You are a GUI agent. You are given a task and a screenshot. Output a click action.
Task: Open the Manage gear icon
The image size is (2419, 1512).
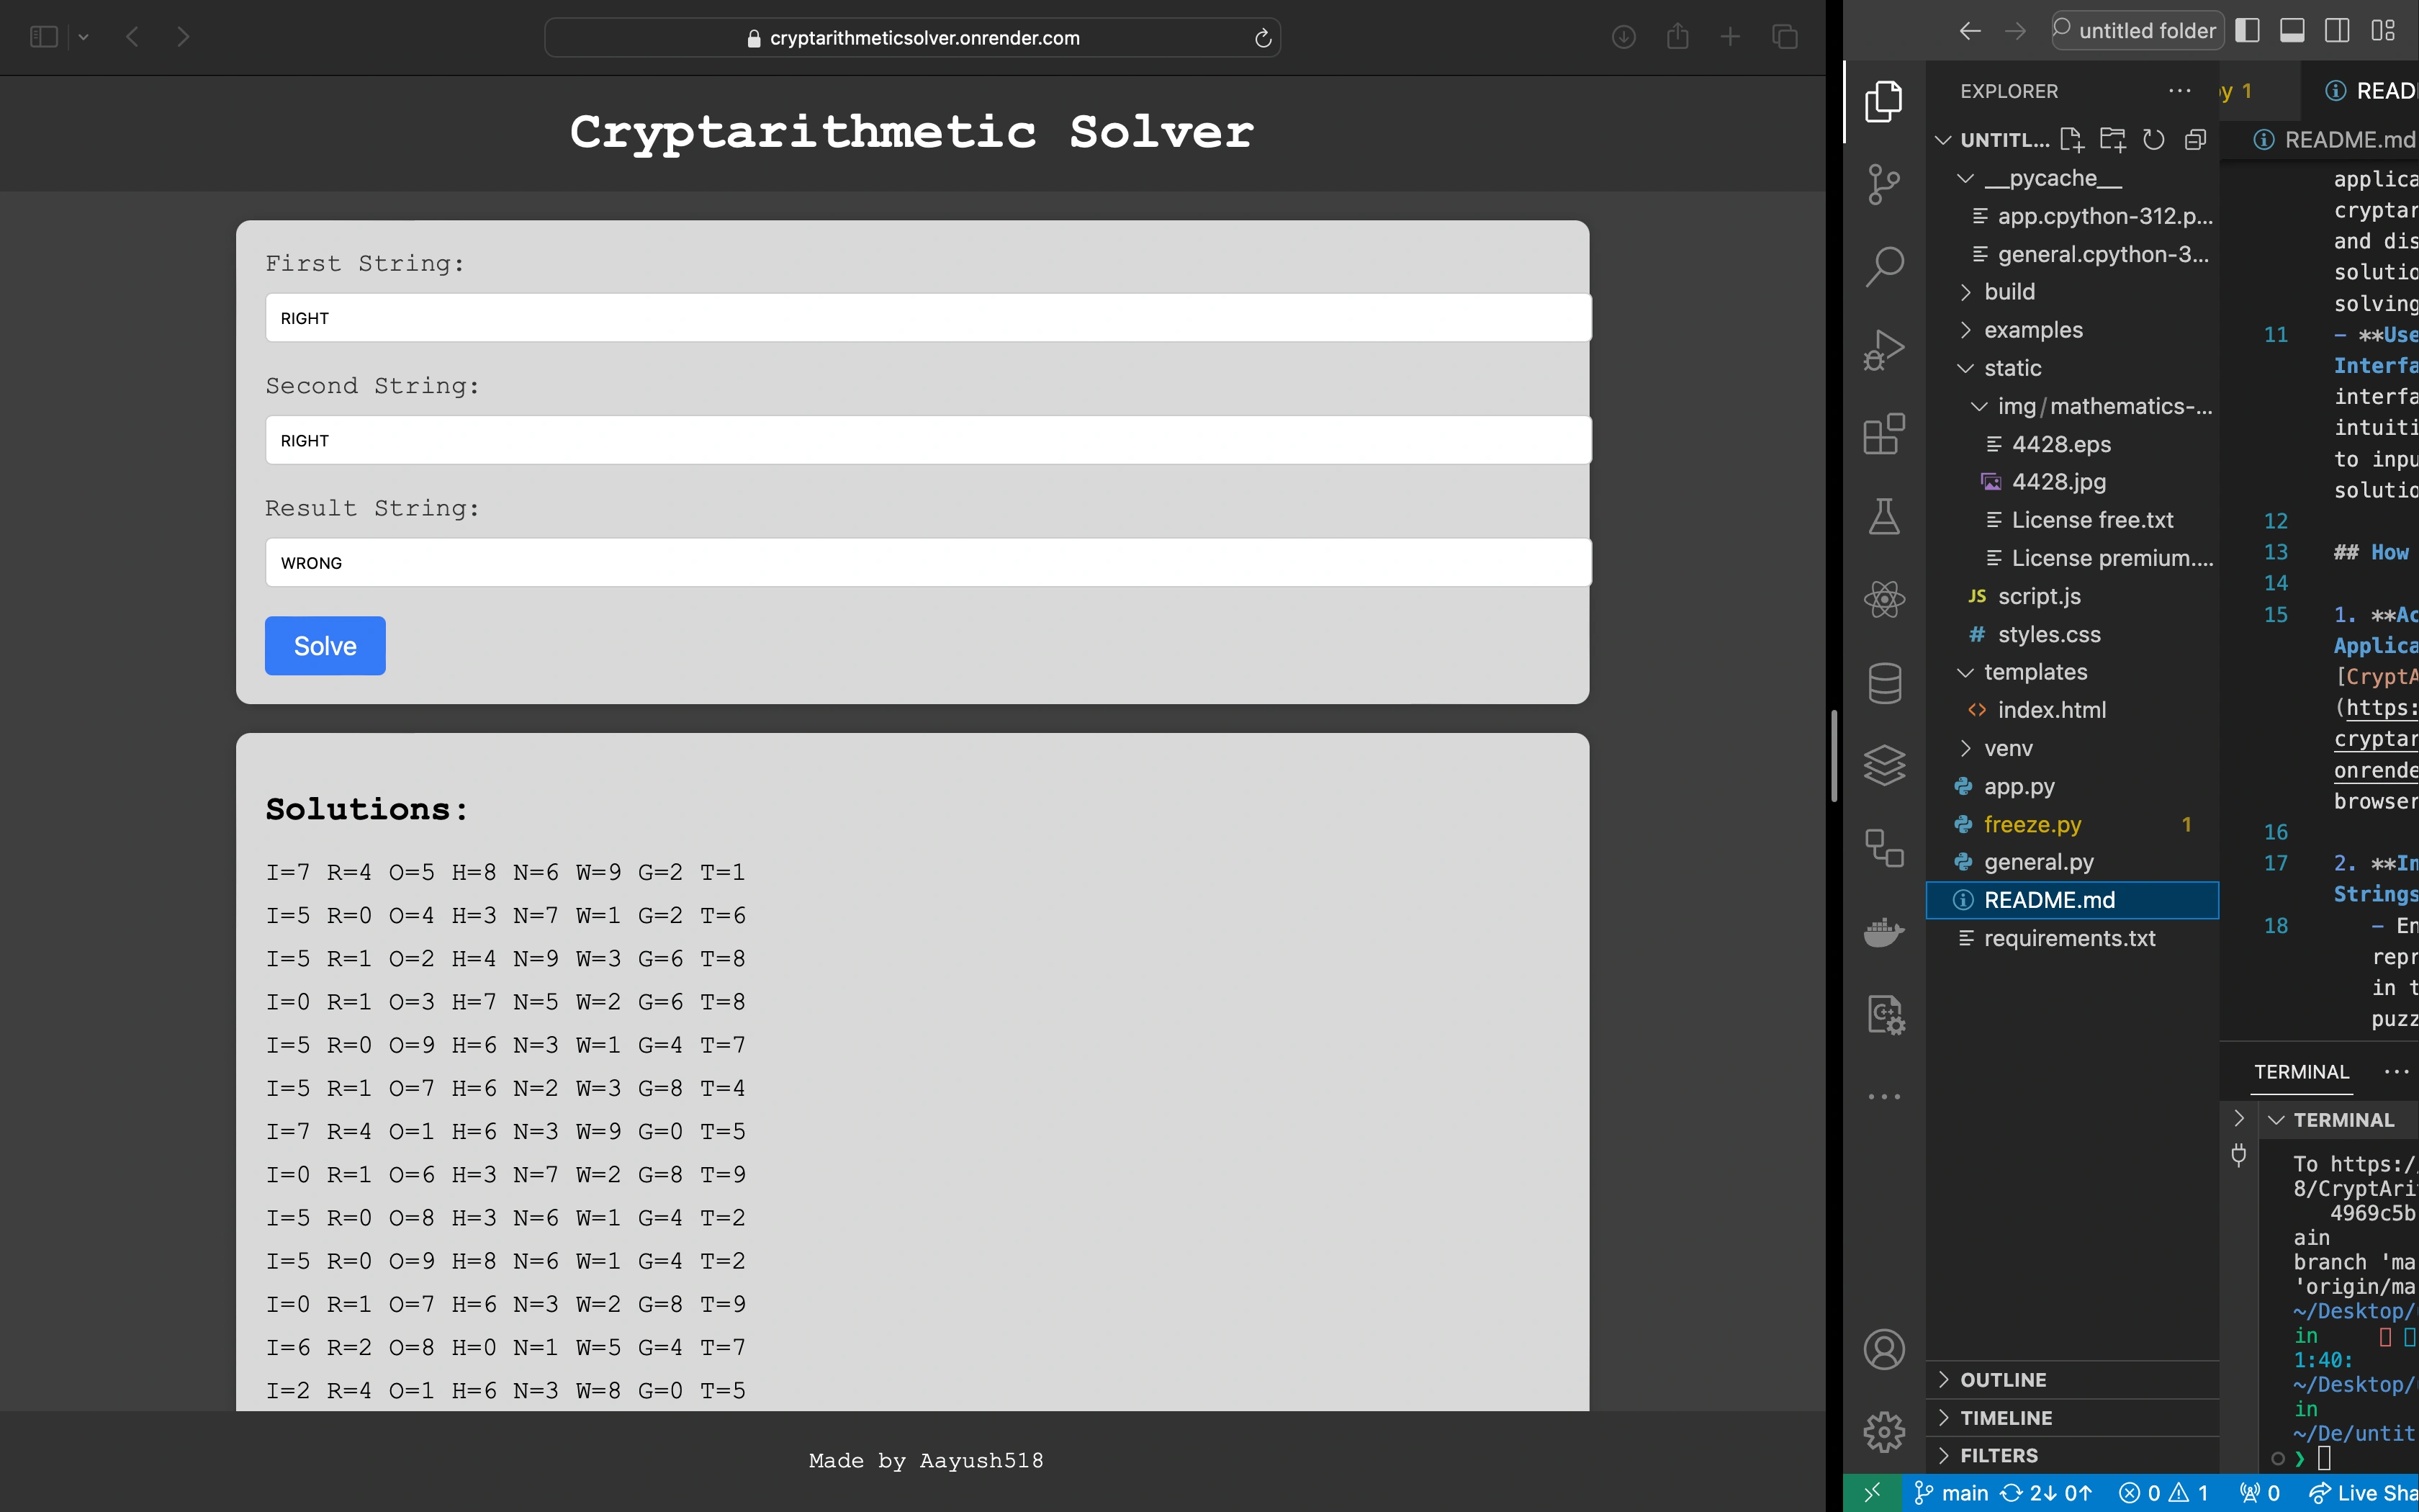point(1883,1432)
